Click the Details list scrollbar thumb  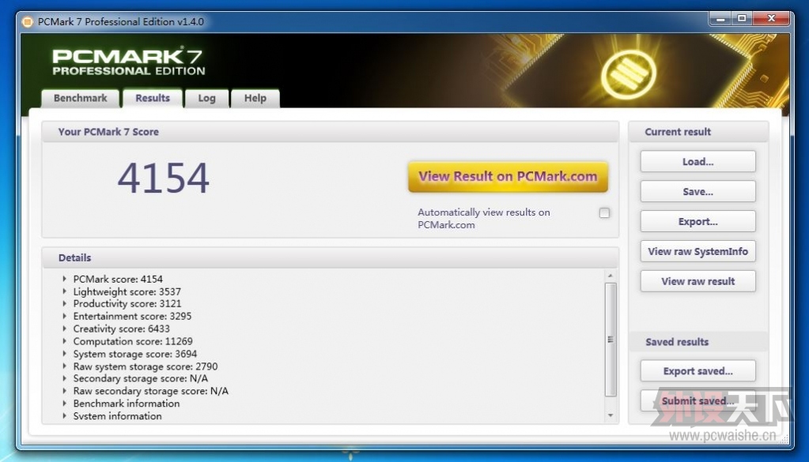pyautogui.click(x=611, y=340)
